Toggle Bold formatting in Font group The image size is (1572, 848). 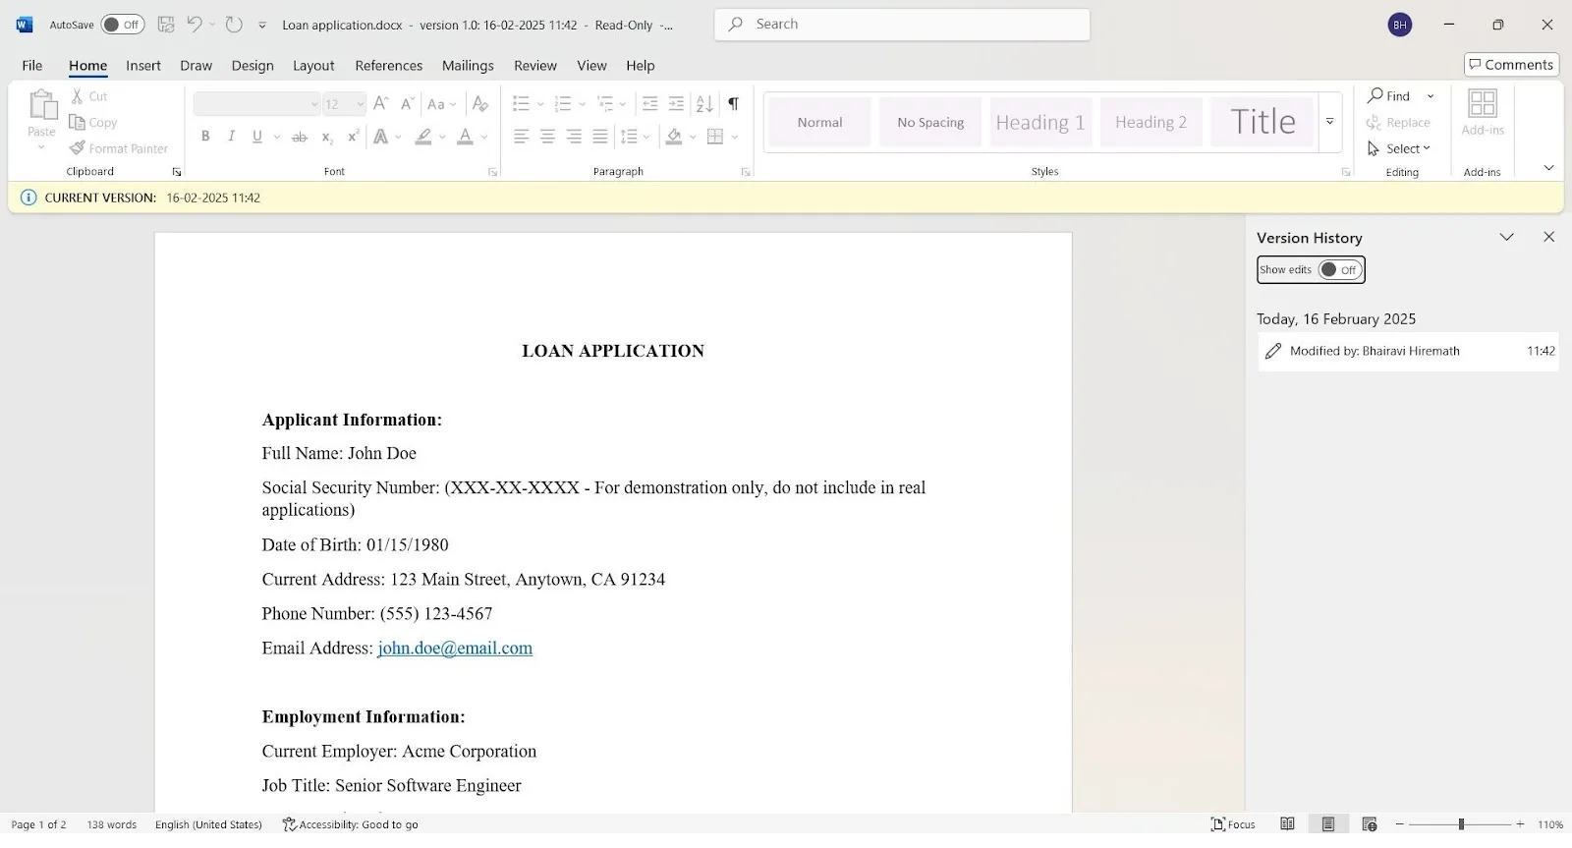205,137
